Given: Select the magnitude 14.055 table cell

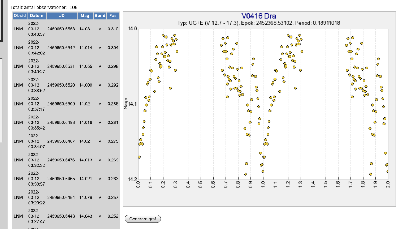Looking at the screenshot, I should [x=86, y=67].
